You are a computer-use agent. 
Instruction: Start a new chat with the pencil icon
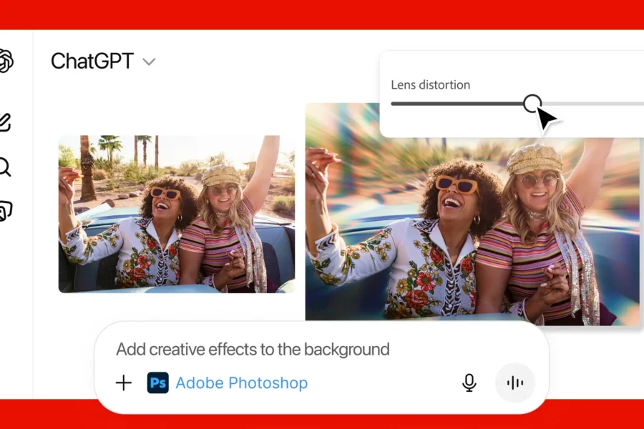click(x=4, y=122)
